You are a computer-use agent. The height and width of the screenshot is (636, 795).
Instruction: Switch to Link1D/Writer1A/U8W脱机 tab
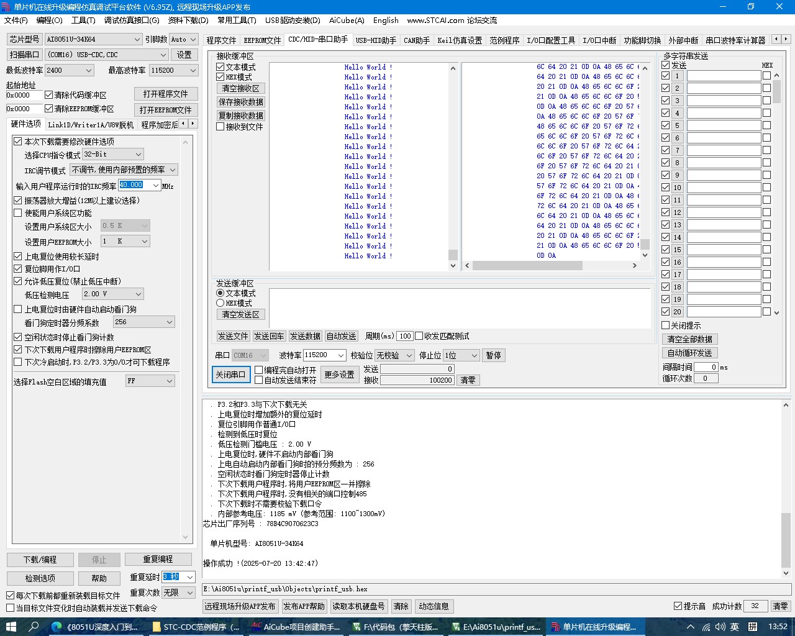point(91,124)
